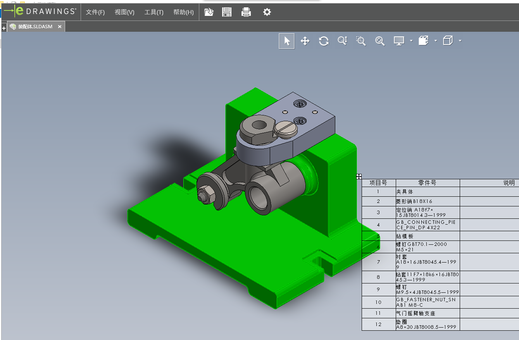Select the 衬套 A18×16JBT8045.4 cell
This screenshot has height=340, width=519.
coord(428,262)
